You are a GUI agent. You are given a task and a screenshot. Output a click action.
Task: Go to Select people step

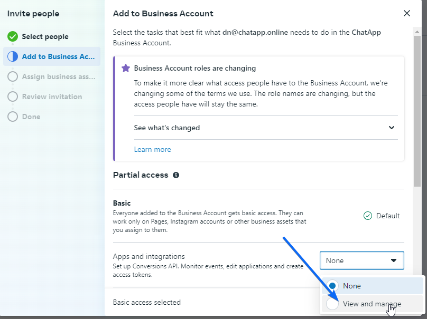click(x=45, y=36)
